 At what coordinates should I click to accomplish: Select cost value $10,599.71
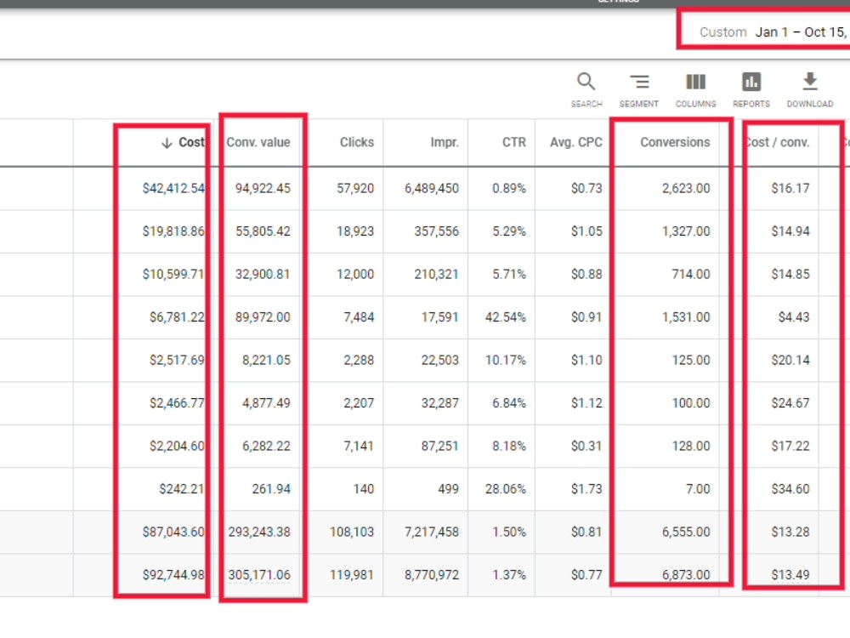pos(173,274)
